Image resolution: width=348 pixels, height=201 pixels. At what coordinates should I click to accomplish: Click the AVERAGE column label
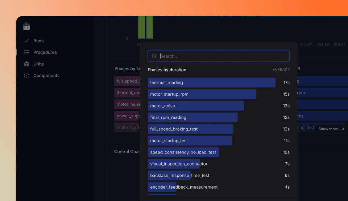281,70
